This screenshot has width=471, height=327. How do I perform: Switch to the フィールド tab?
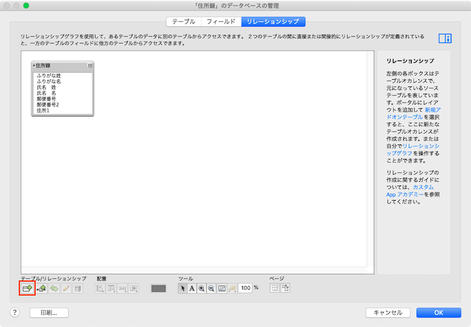(x=221, y=22)
